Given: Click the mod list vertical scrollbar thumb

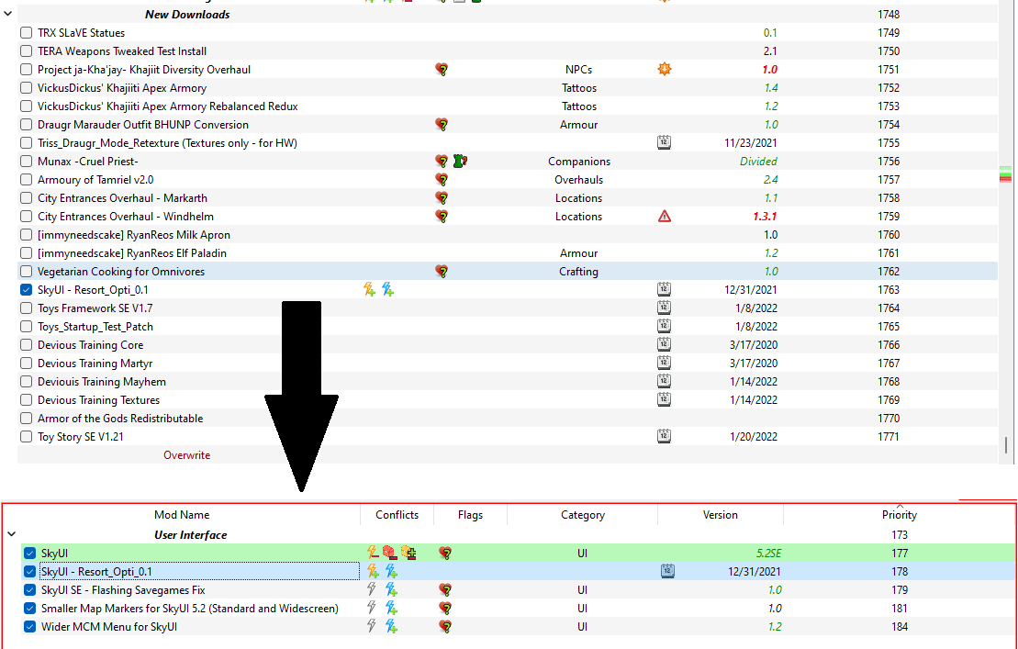Looking at the screenshot, I should [x=1006, y=445].
